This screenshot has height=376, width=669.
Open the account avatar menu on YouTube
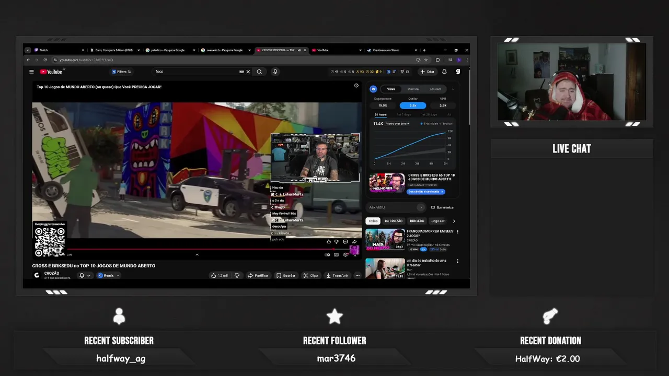458,72
